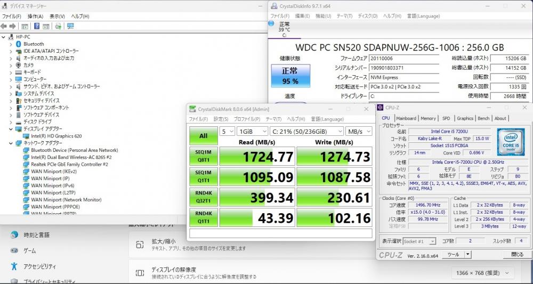Click blue 正常 95 % health status box
533x284 pixels.
pyautogui.click(x=290, y=76)
